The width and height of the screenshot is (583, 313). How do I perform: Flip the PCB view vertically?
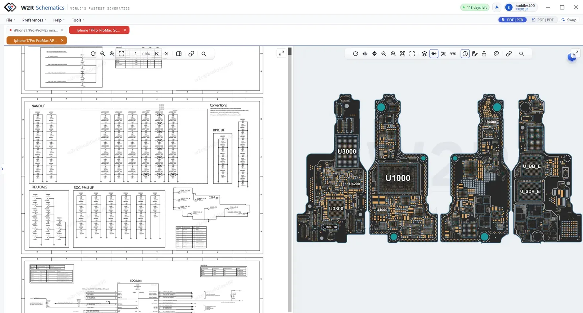[x=374, y=54]
